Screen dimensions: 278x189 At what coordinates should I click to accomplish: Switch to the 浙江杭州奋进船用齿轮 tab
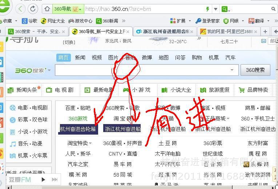(x=164, y=32)
